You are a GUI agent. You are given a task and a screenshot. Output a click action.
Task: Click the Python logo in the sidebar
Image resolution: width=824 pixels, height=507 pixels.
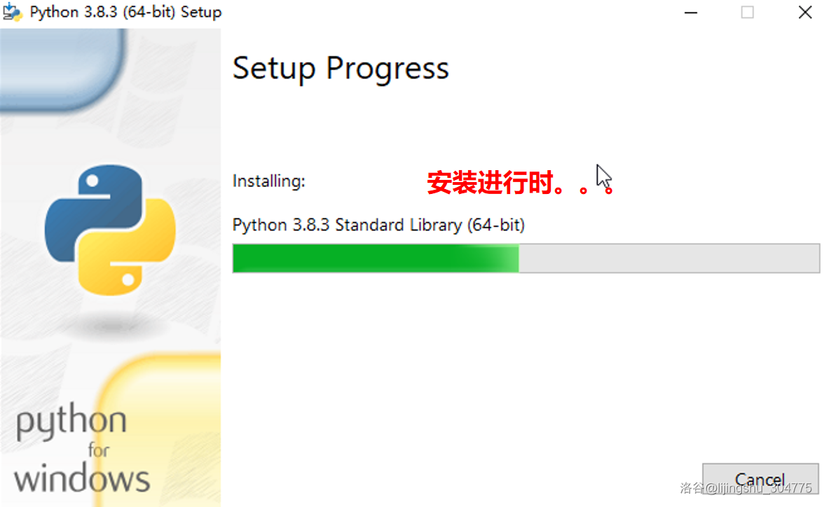[110, 230]
